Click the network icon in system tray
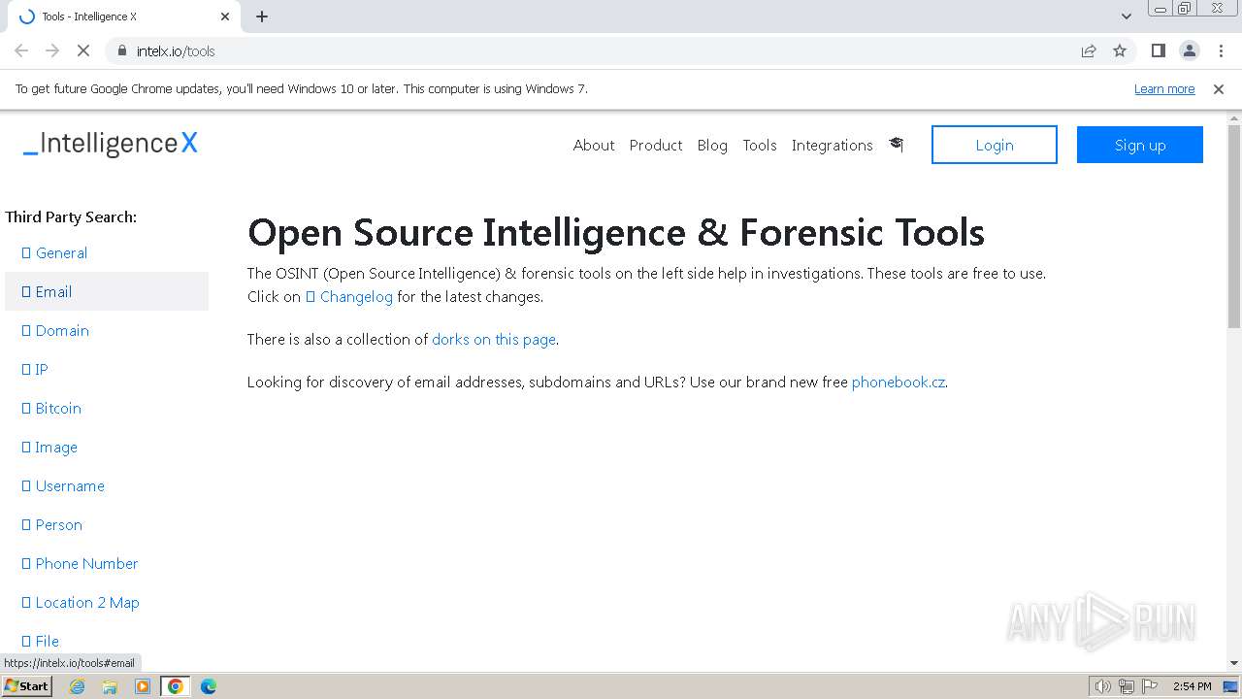Viewport: 1242px width, 699px height. click(1127, 686)
